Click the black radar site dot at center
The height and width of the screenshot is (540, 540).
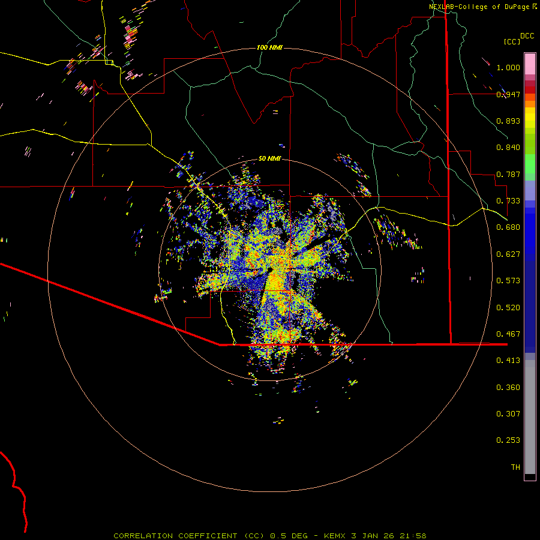point(269,269)
